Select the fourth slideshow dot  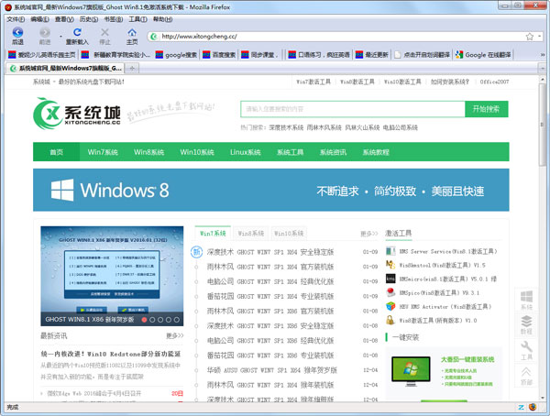[169, 320]
